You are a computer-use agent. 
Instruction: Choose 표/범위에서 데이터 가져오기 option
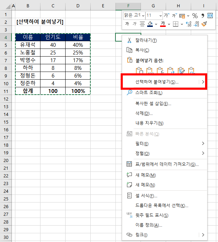pos(165,164)
